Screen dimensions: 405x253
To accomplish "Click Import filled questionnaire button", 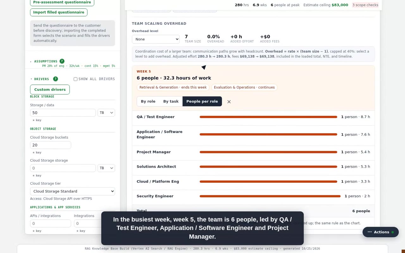I will [59, 12].
